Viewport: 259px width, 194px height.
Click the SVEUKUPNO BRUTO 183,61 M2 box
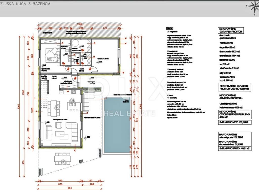234,149
